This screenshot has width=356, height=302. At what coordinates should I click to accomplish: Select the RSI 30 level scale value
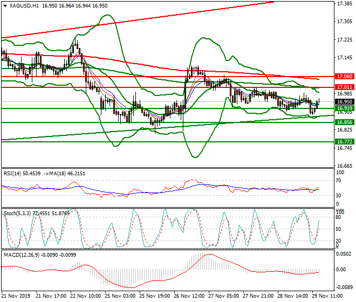coord(338,196)
